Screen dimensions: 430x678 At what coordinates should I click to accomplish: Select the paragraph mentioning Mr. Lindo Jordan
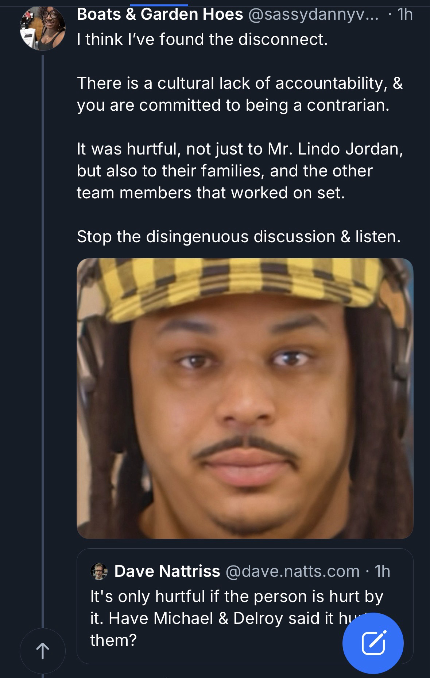pos(240,171)
